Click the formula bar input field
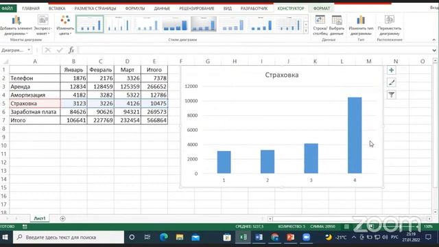Screen dimensions: 439x247 click(x=254, y=50)
